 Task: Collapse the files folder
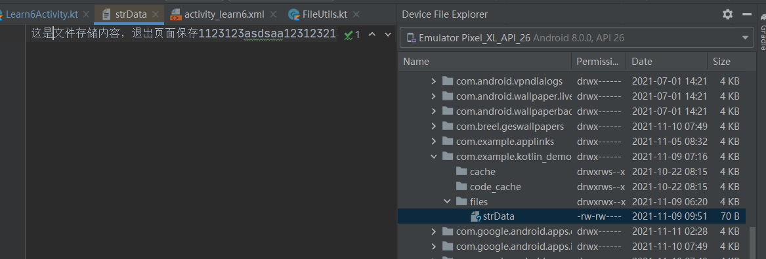tap(447, 201)
